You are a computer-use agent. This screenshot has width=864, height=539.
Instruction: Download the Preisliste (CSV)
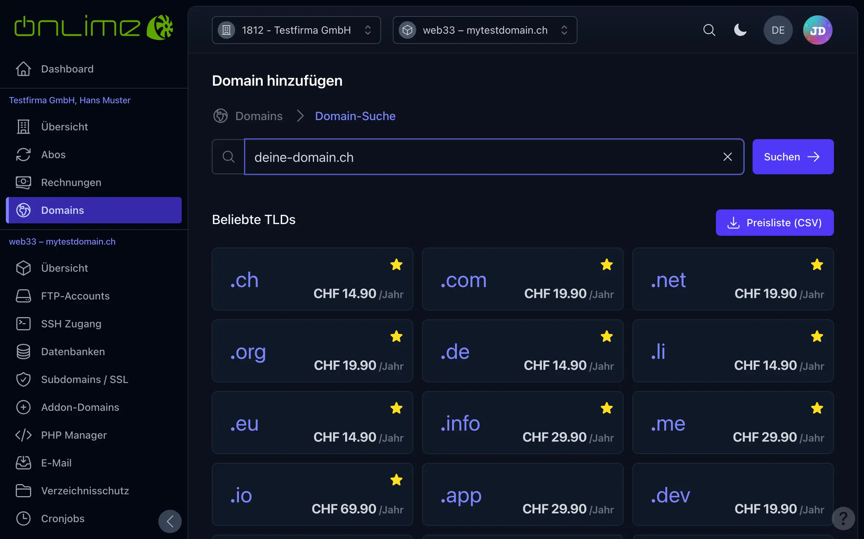tap(775, 223)
